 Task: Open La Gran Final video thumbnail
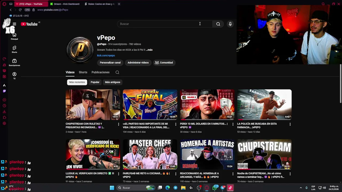[x=150, y=105]
